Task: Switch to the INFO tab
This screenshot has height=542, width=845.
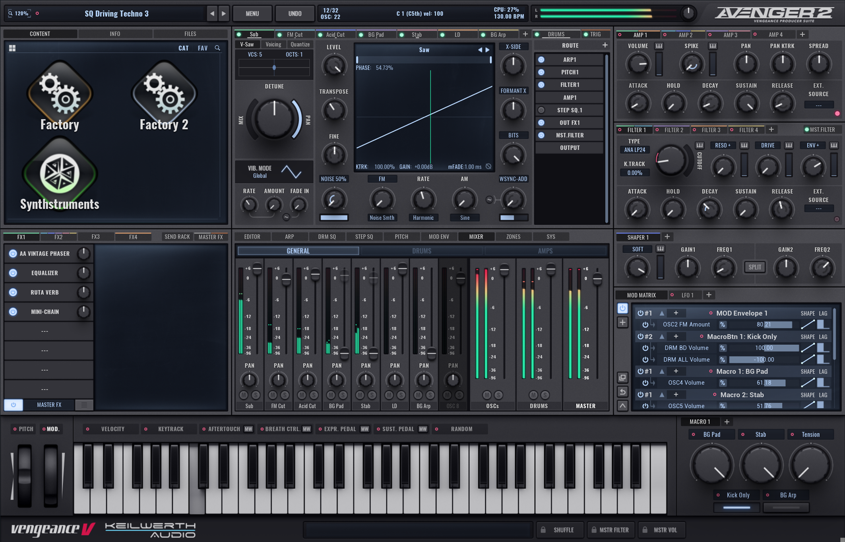Action: point(115,34)
